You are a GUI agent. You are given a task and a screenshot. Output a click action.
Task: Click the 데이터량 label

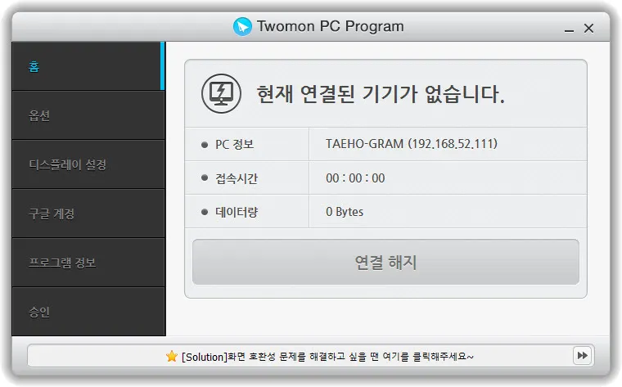237,212
